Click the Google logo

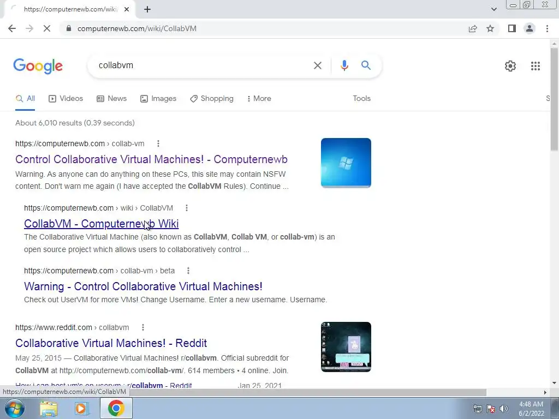tap(38, 66)
